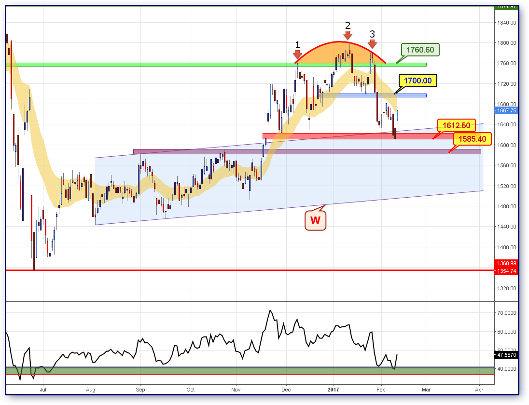
Task: Select the orange rounded-top dome shape
Action: 340,52
